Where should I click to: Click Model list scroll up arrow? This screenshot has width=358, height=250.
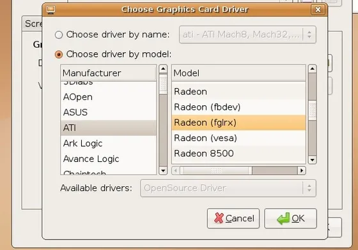point(312,69)
